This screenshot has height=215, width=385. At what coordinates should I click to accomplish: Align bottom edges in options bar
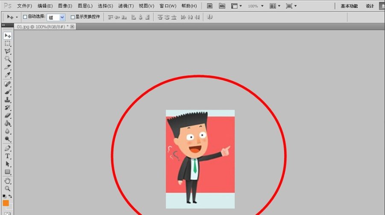point(124,17)
